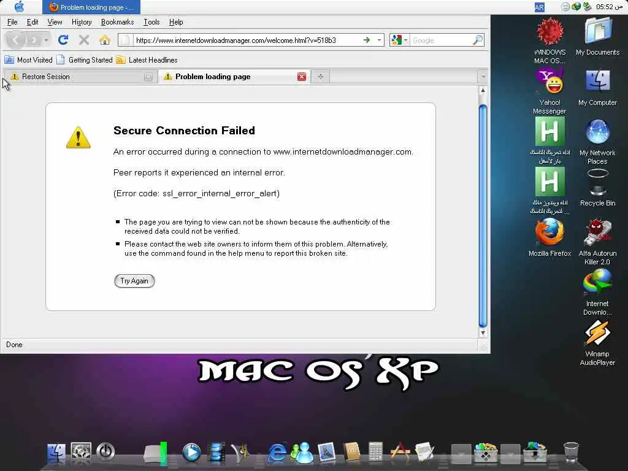Go to the browser home page
The height and width of the screenshot is (471, 628).
105,40
